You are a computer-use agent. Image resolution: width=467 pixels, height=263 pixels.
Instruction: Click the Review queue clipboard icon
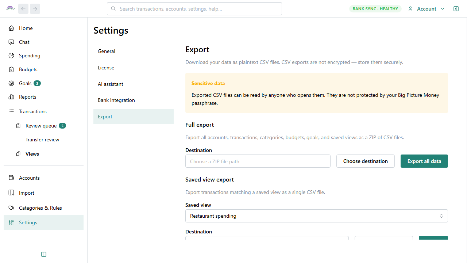click(x=18, y=126)
